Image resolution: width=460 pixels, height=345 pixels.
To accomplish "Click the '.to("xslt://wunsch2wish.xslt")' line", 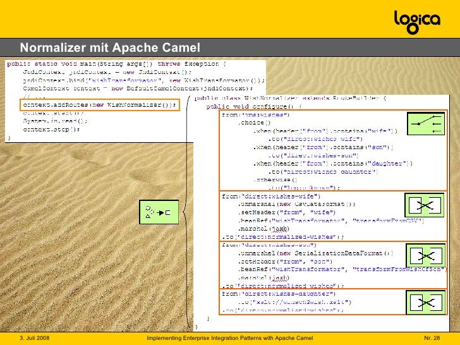I will pos(294,302).
